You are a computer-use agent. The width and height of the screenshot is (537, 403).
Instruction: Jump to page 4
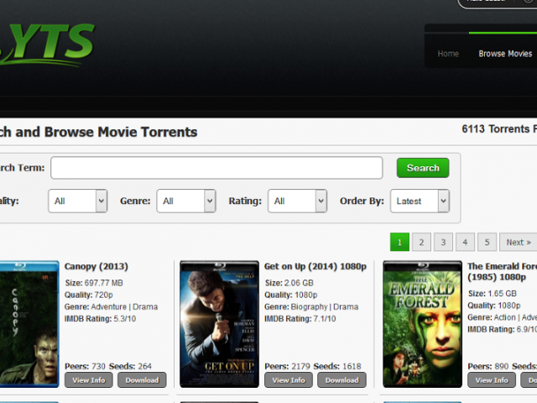[x=465, y=243]
